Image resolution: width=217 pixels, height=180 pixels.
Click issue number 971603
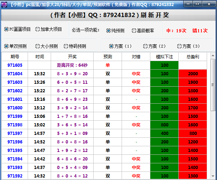tap(15, 82)
